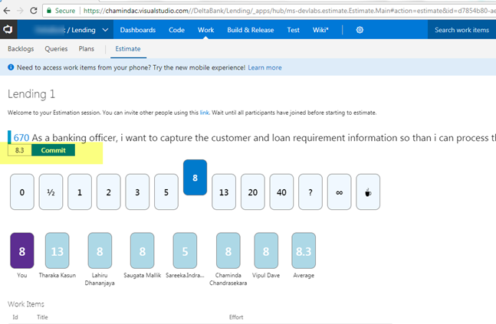Select estimation card 40

click(281, 191)
